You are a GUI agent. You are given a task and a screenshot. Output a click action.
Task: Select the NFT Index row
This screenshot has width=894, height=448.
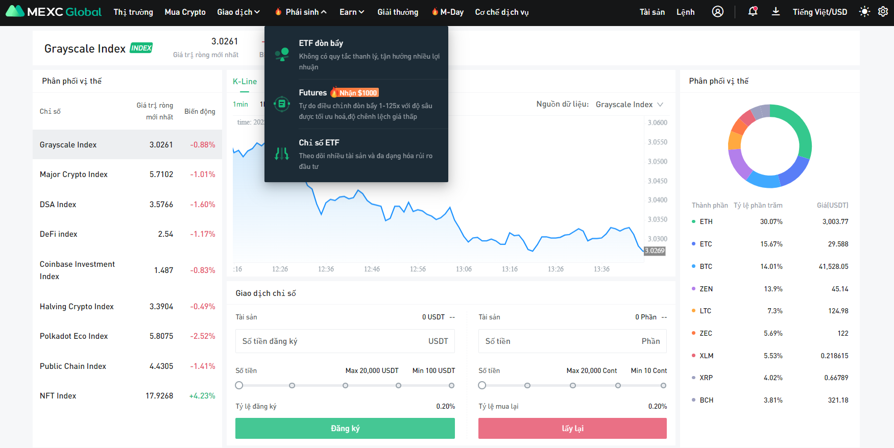[x=127, y=395]
